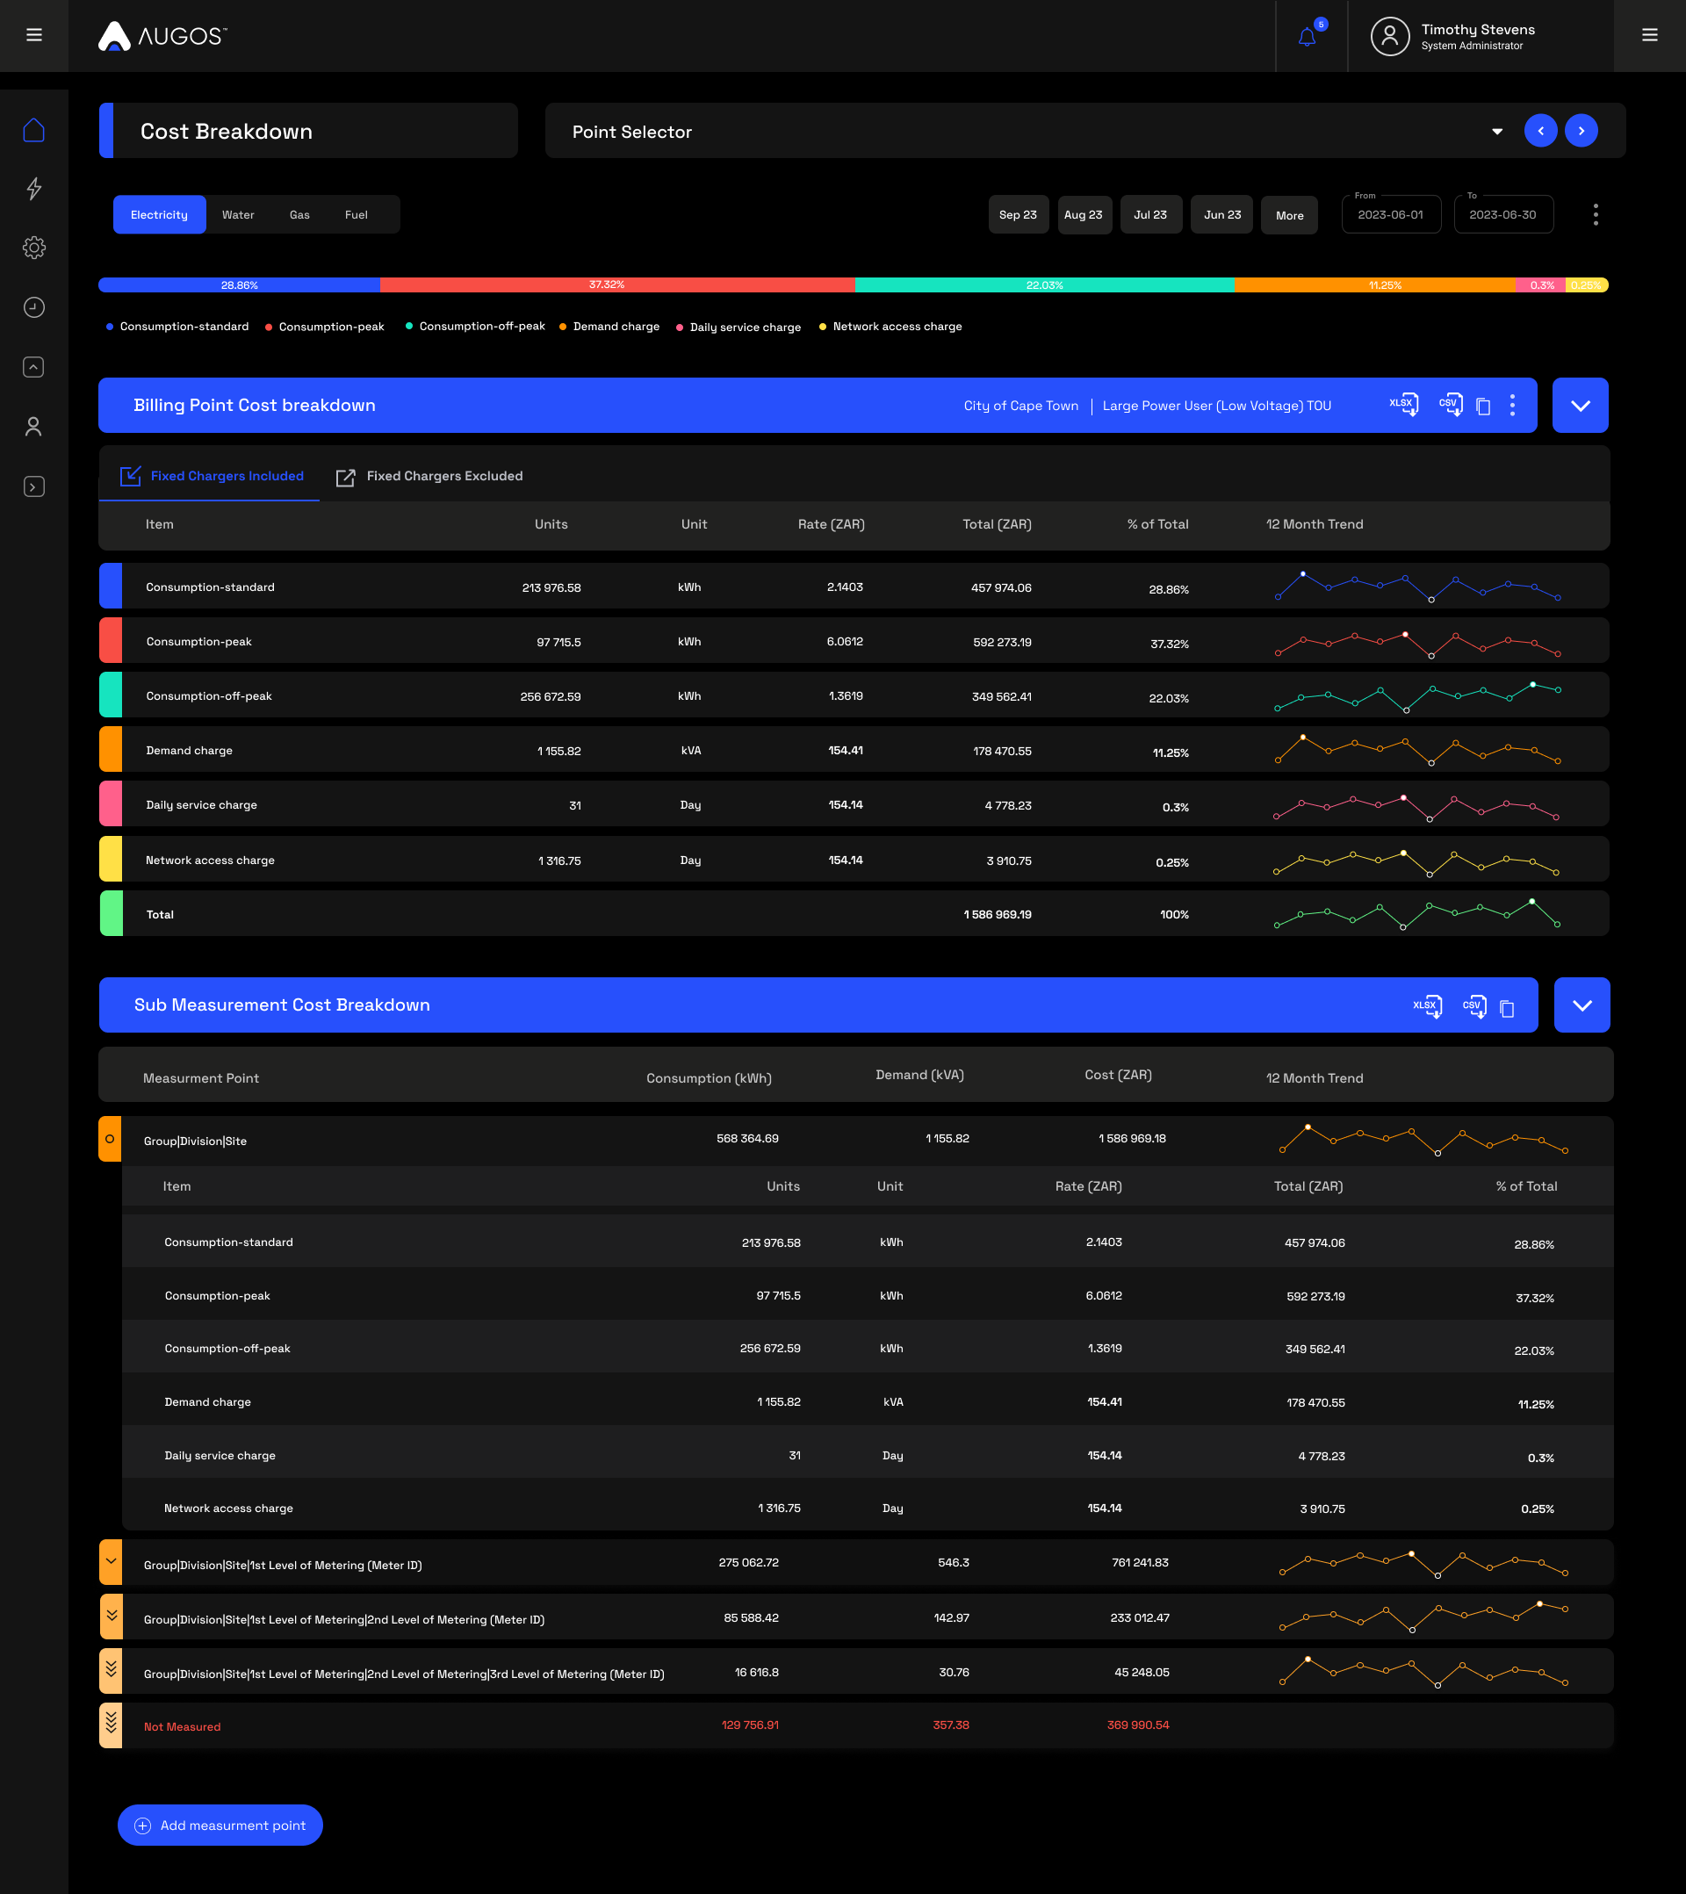Click the Consumption-peak segment of cost bar
The height and width of the screenshot is (1894, 1686).
[x=616, y=285]
